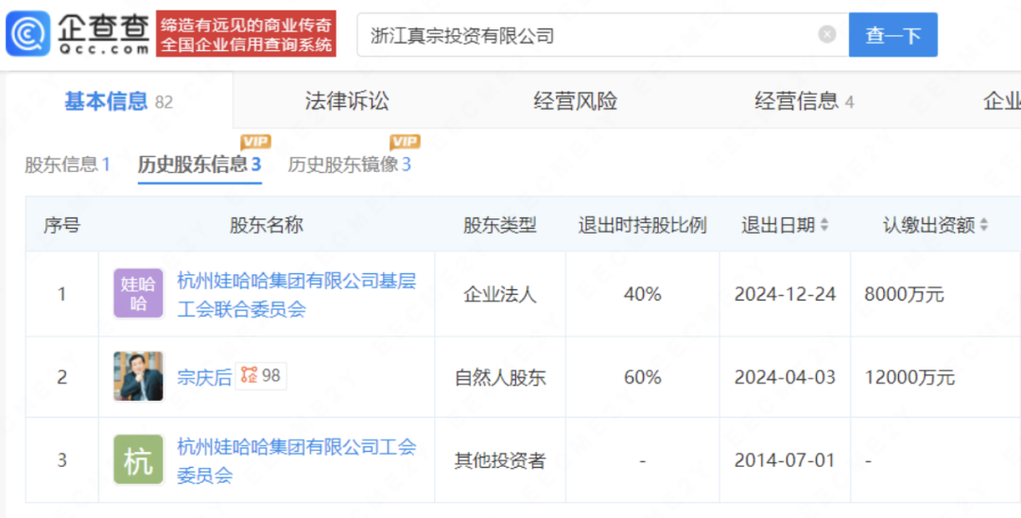
Task: Open the 股东信息 sub-tab
Action: [x=68, y=164]
